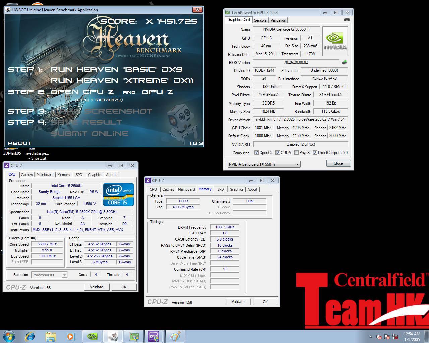Open CPU tab in Memory CPU-Z window
This screenshot has width=429, height=343.
[x=153, y=189]
